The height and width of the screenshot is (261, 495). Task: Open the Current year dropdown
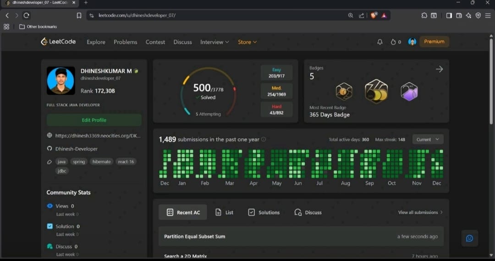428,139
